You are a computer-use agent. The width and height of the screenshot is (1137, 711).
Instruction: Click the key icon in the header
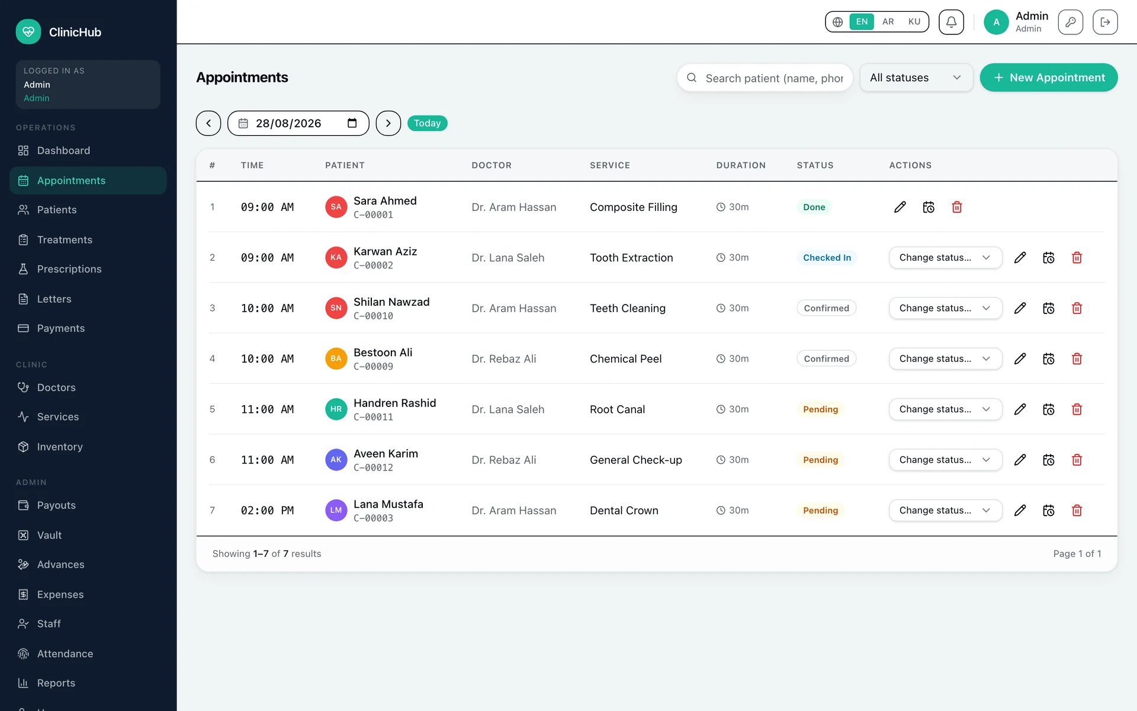pyautogui.click(x=1070, y=22)
